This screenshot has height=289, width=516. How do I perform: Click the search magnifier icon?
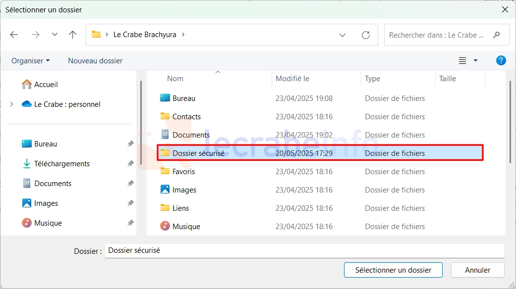[496, 35]
